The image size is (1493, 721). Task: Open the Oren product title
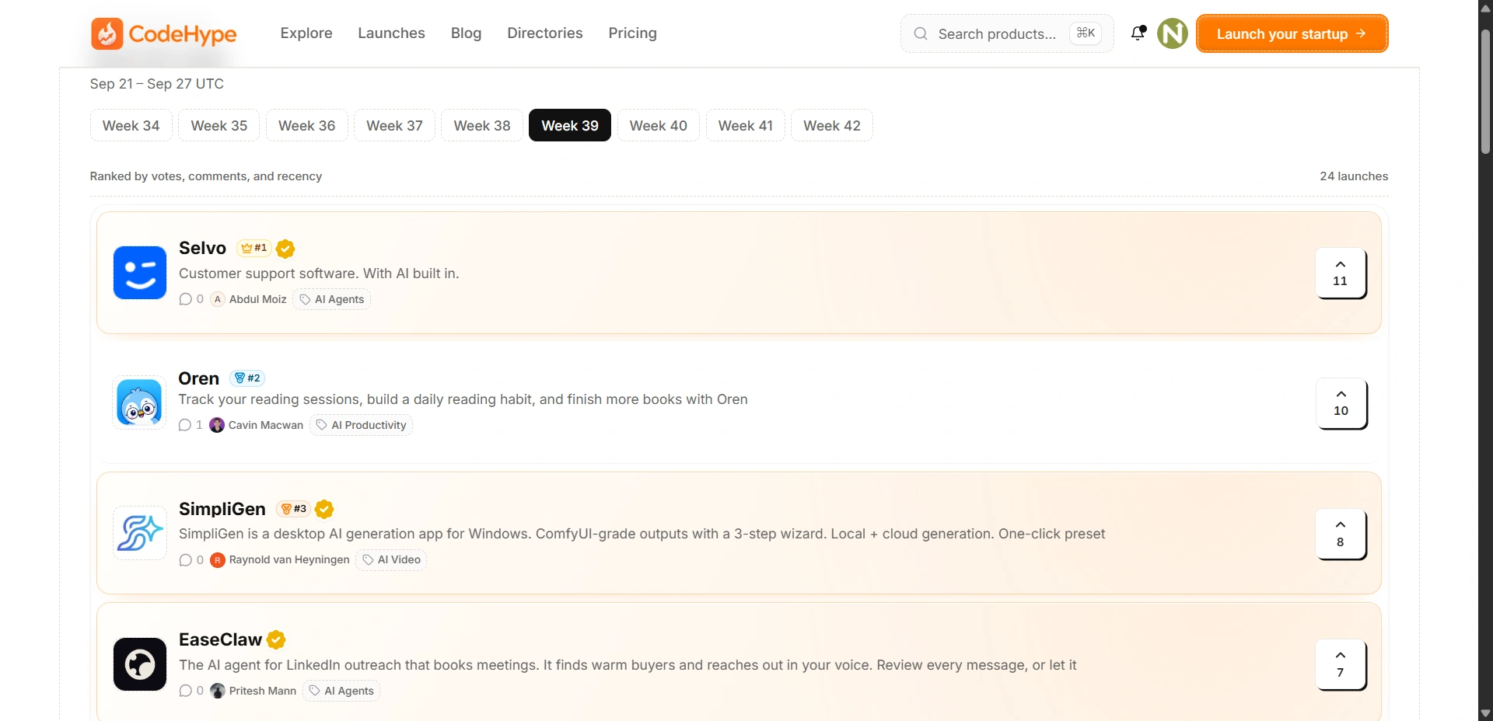[199, 378]
